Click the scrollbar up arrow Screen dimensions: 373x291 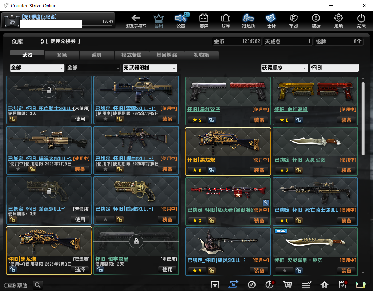[x=363, y=78]
